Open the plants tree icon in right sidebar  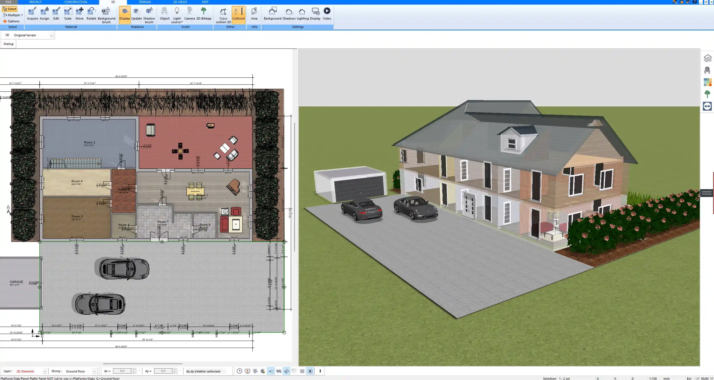[x=707, y=94]
